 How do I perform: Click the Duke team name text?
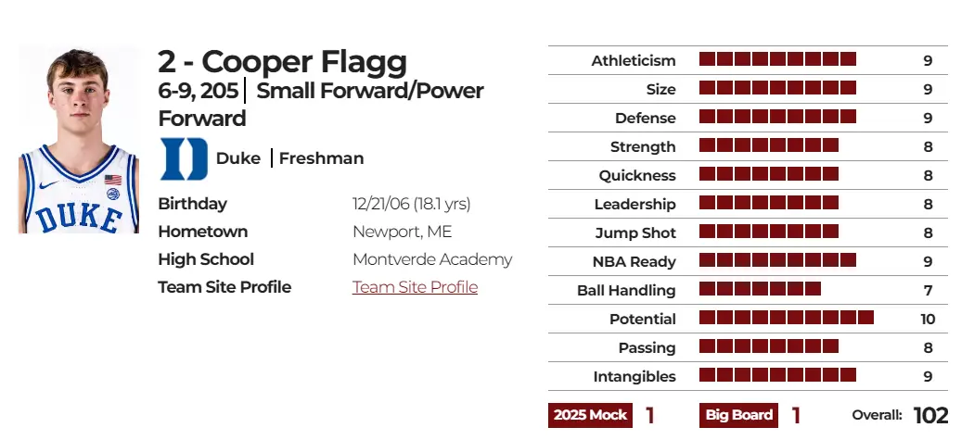[x=237, y=158]
